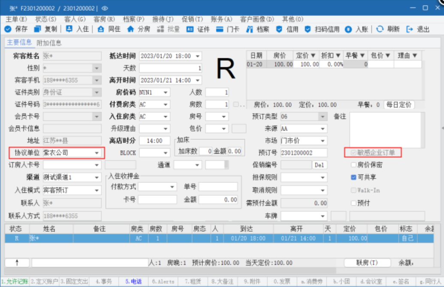Click the 折扣 column header in rate table
This screenshot has height=287, width=444.
click(x=330, y=55)
